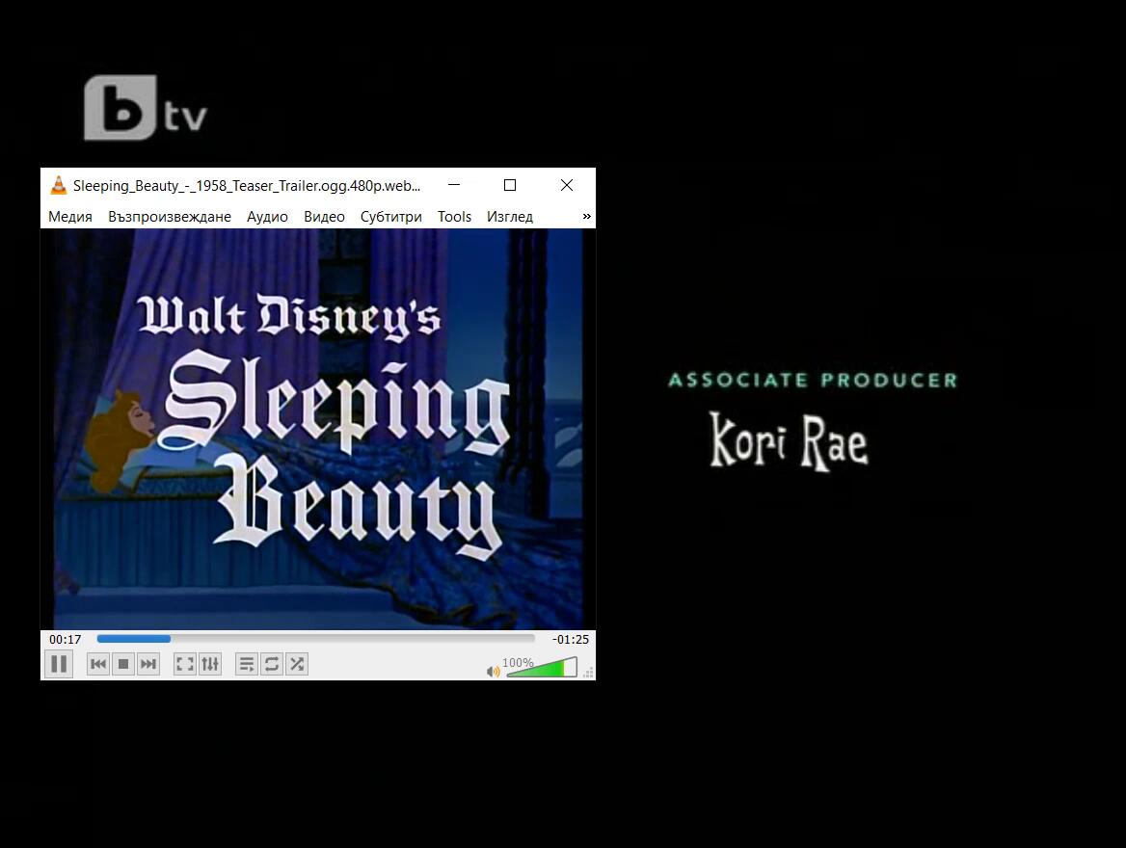Open the Видео menu
The image size is (1126, 848).
pos(324,217)
